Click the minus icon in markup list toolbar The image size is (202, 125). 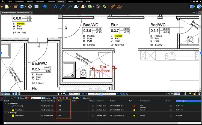coord(8,98)
